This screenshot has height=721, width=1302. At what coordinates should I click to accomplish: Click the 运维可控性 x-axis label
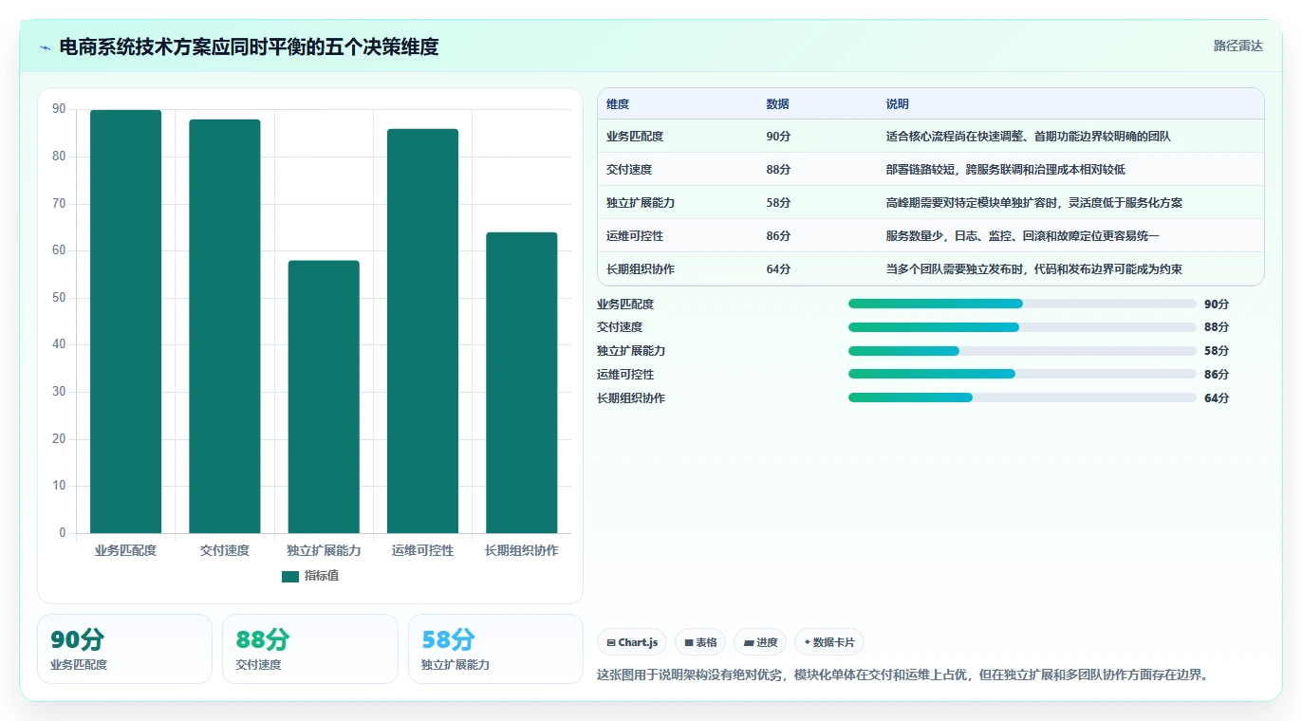(x=422, y=550)
